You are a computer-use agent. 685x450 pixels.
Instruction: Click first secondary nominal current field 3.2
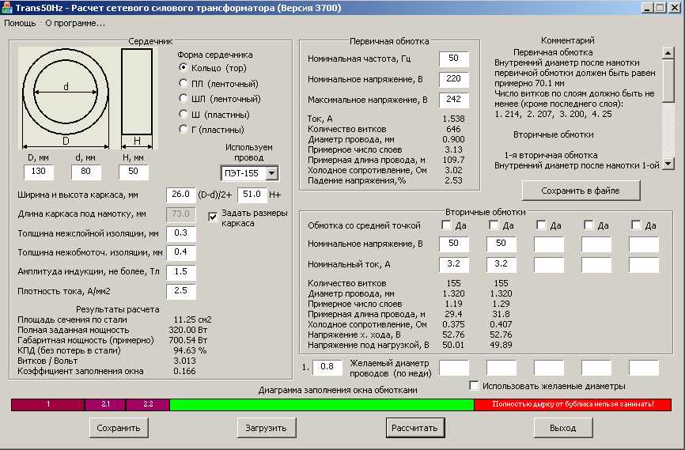(x=454, y=264)
